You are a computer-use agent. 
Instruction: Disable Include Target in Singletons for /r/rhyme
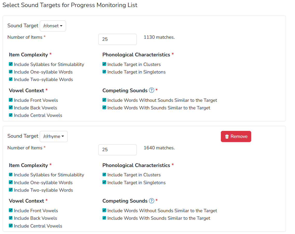click(x=104, y=182)
